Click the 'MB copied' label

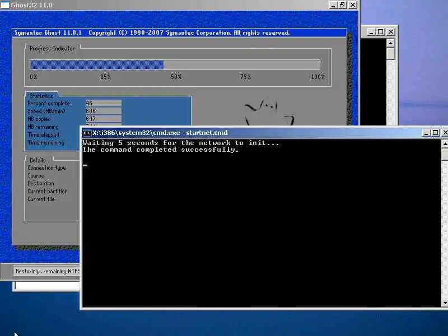[39, 119]
